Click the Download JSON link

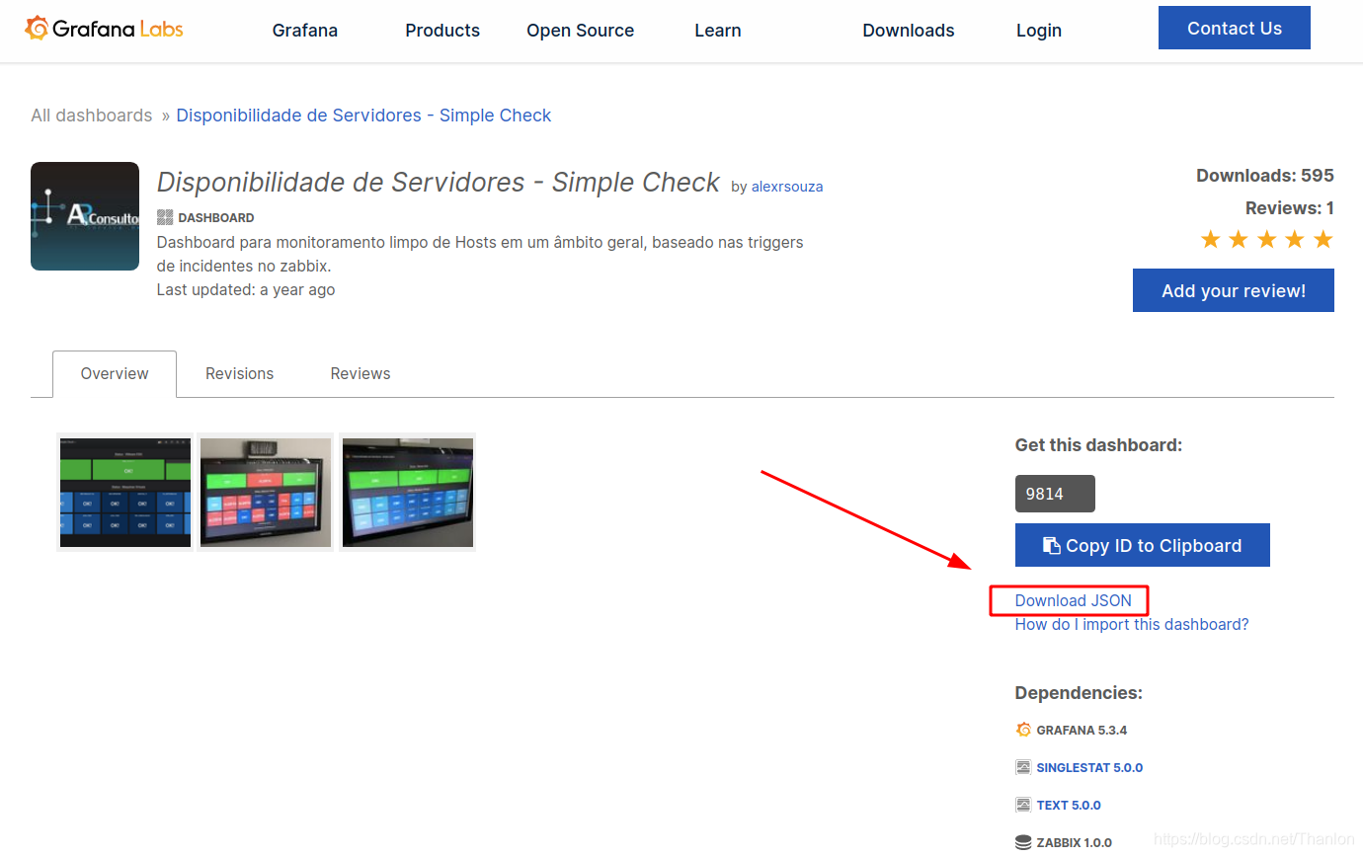(1074, 600)
